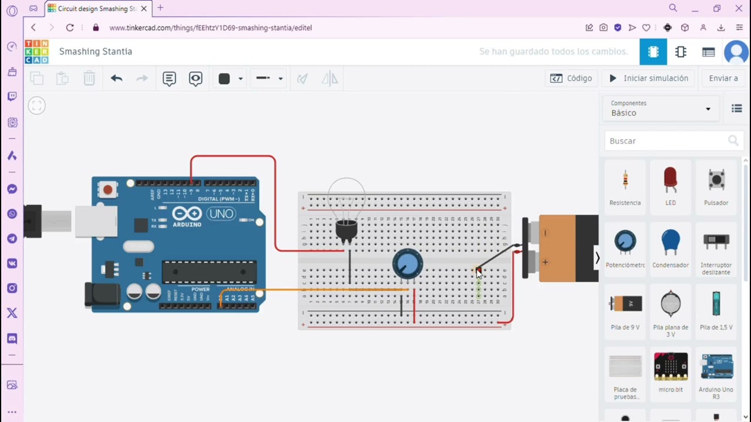Click the browser address bar URL
Screen dimensions: 751x422
point(211,28)
